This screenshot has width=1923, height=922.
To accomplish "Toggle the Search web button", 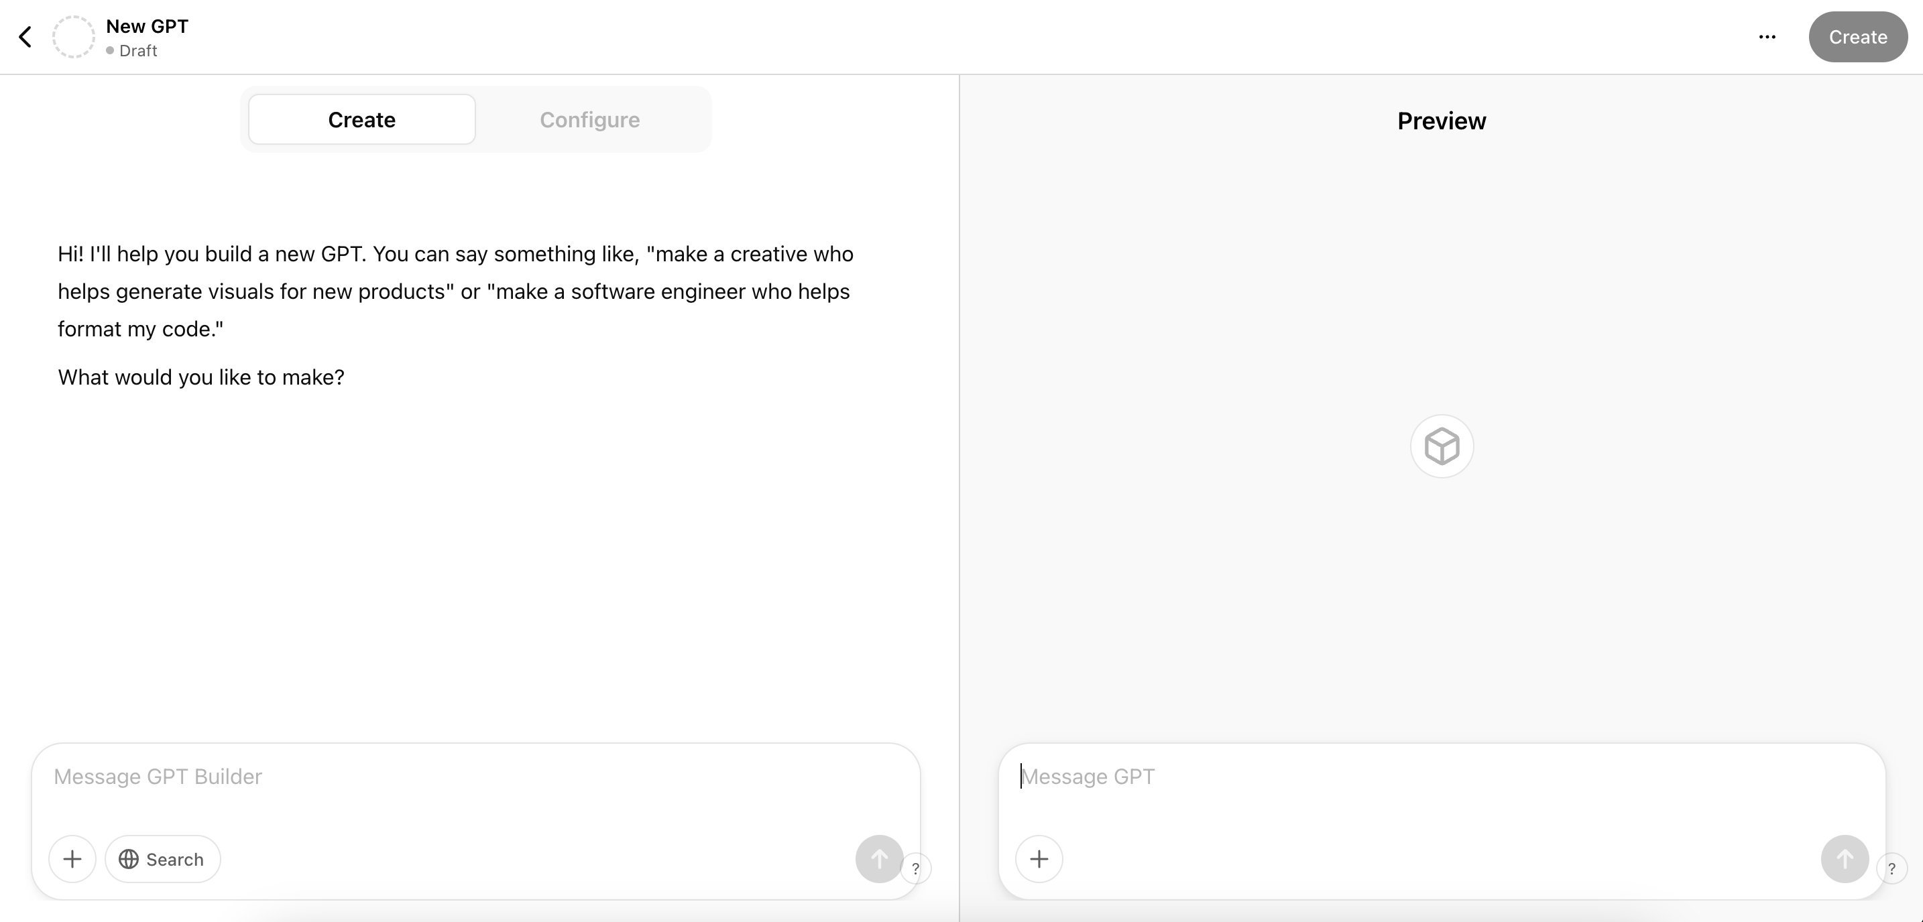I will pos(162,858).
